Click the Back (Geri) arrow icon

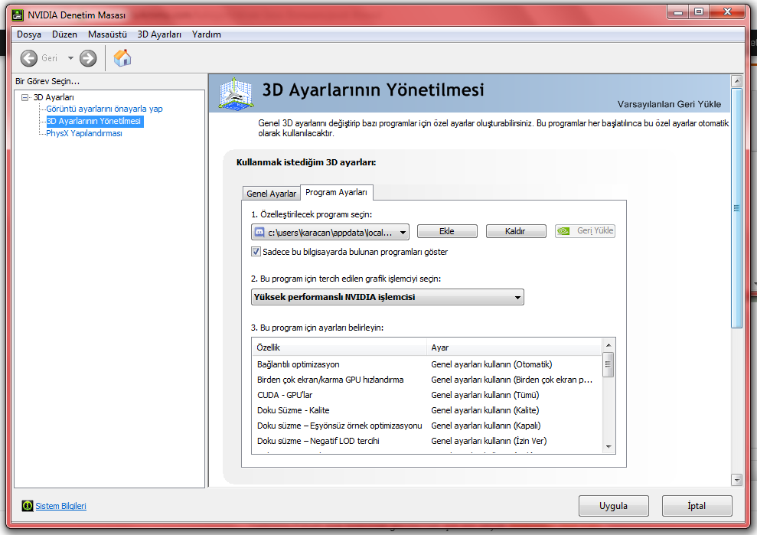[x=29, y=58]
